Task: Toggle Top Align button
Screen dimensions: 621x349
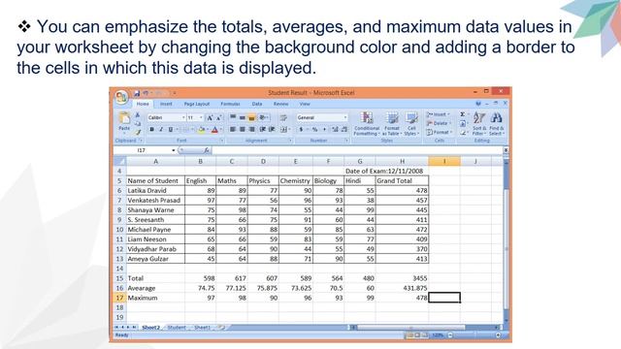Action: coord(233,117)
